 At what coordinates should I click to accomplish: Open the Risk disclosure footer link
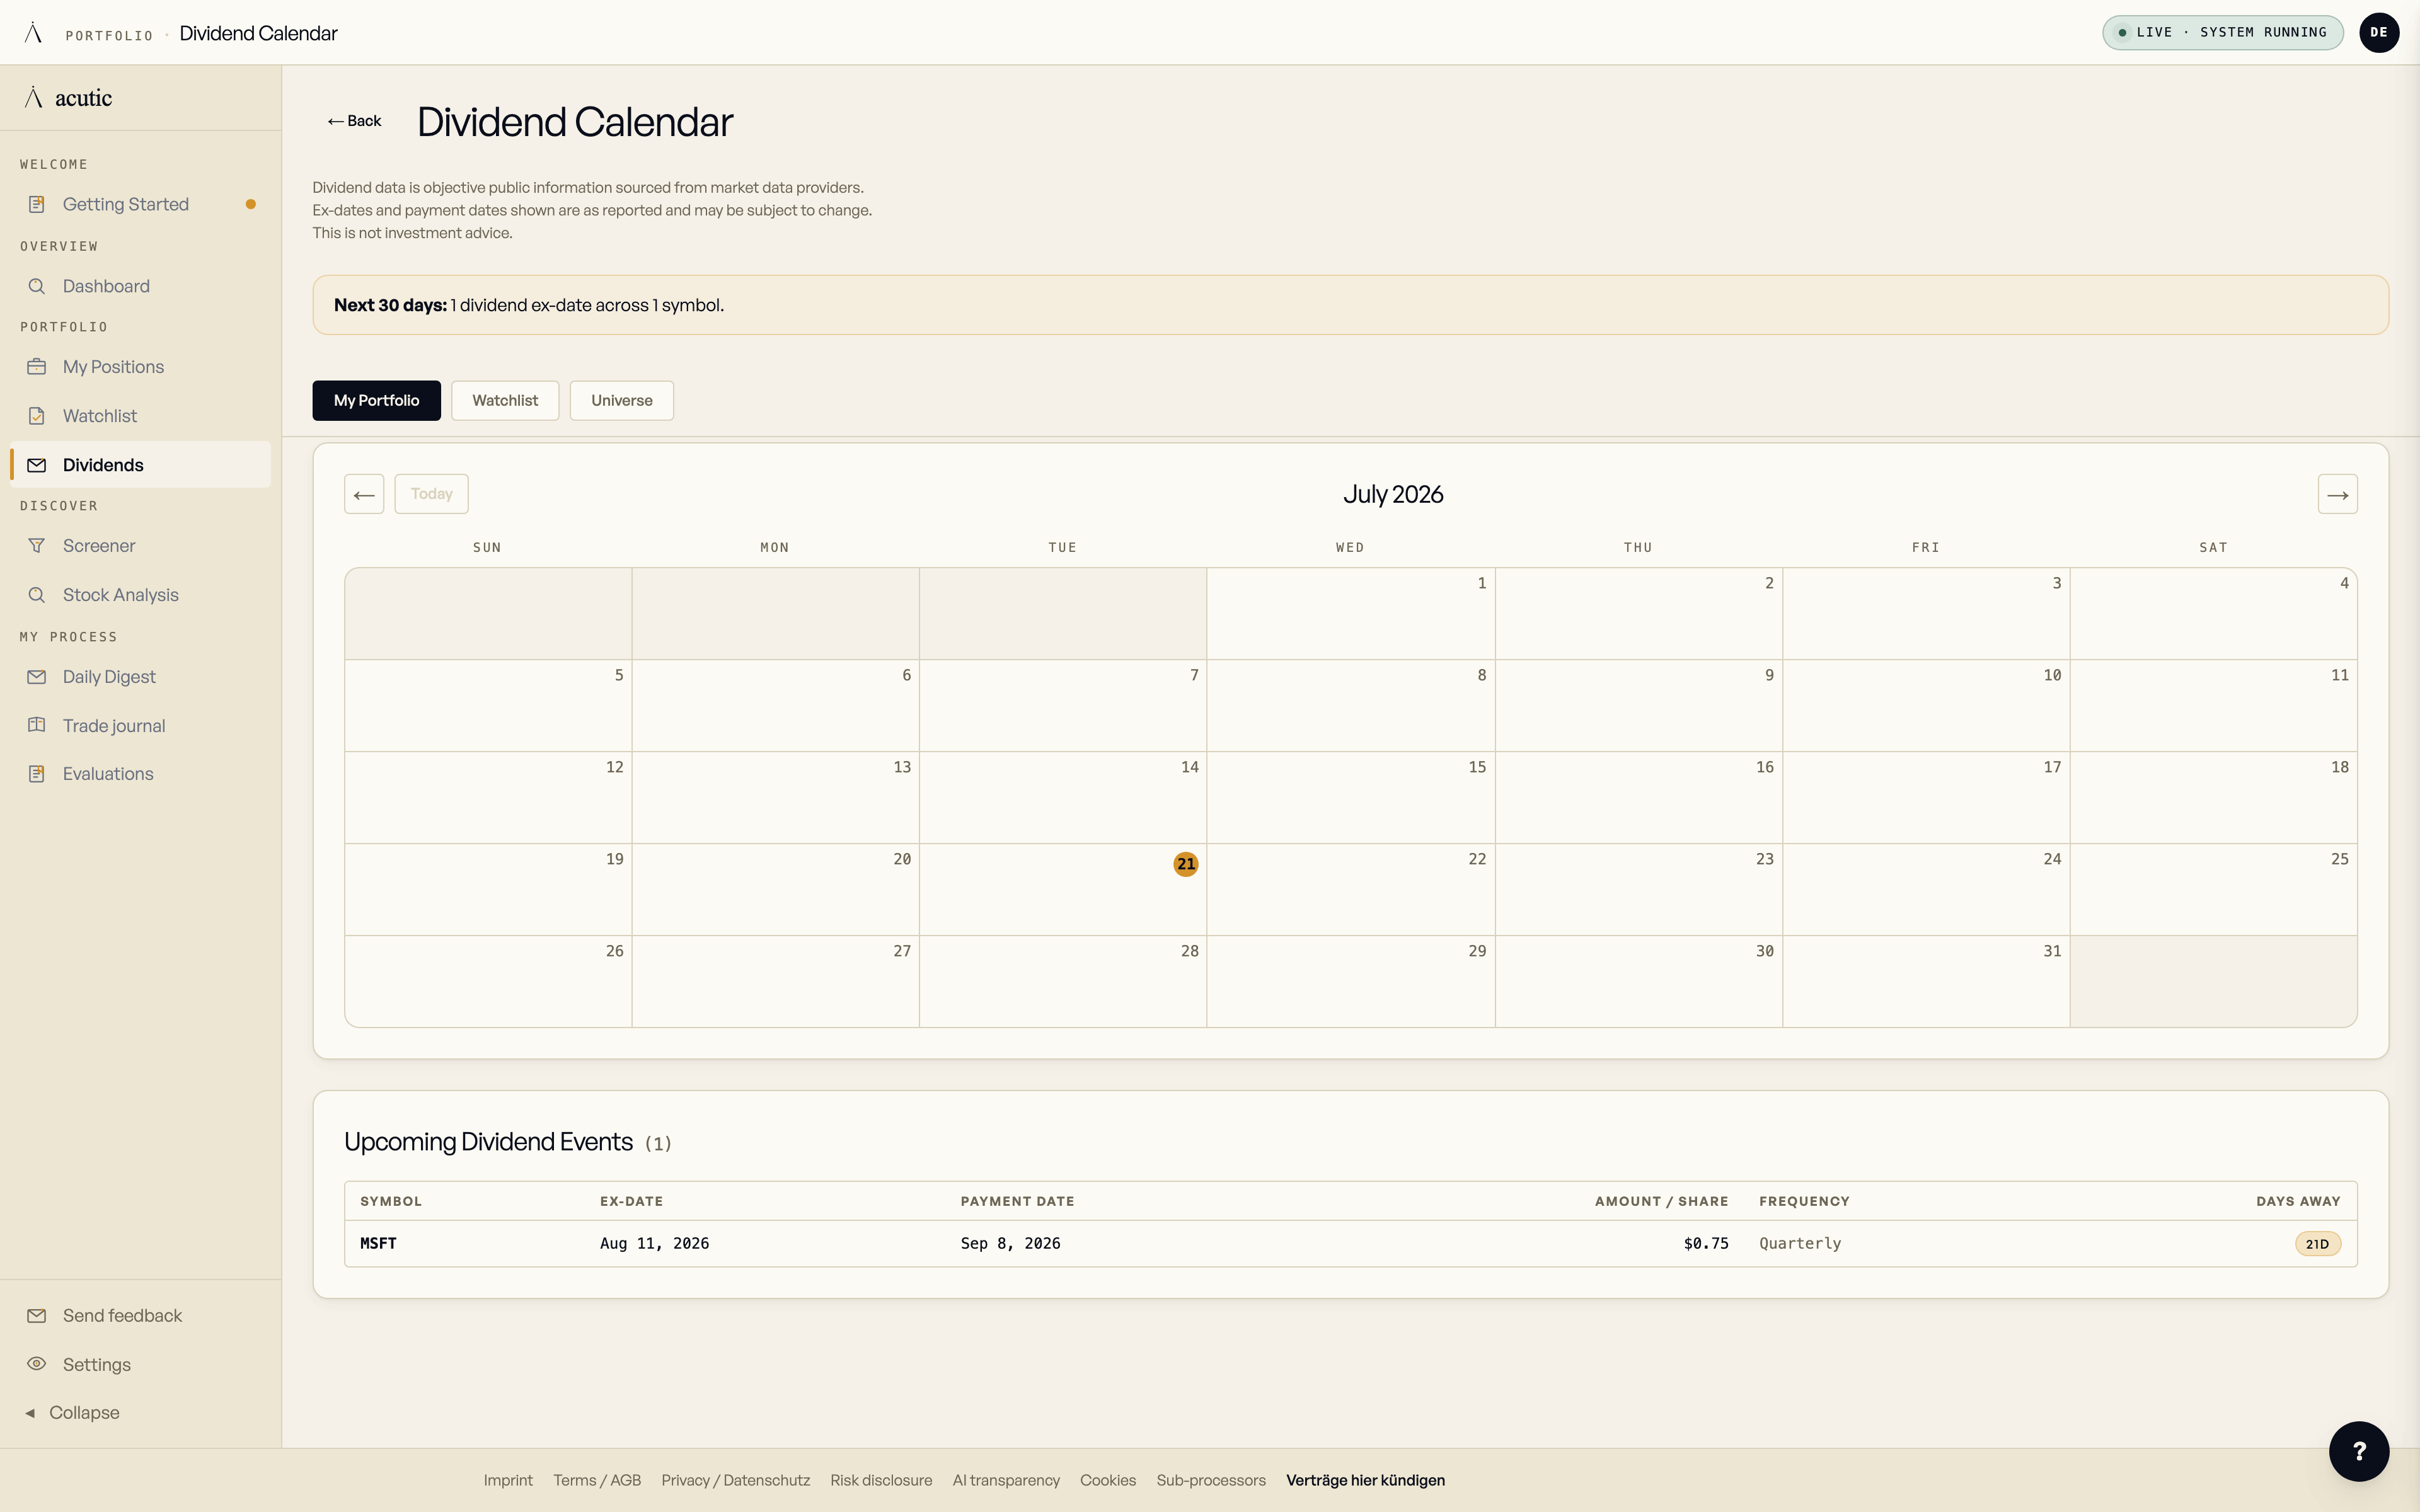click(881, 1480)
